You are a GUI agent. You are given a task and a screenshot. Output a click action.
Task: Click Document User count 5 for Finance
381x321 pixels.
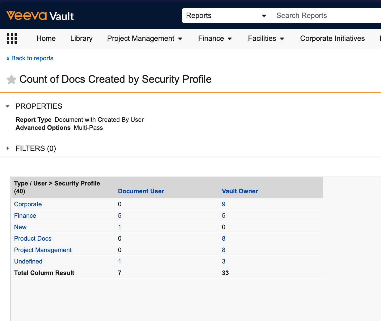(x=120, y=216)
